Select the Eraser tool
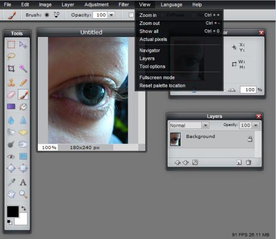 click(11, 95)
